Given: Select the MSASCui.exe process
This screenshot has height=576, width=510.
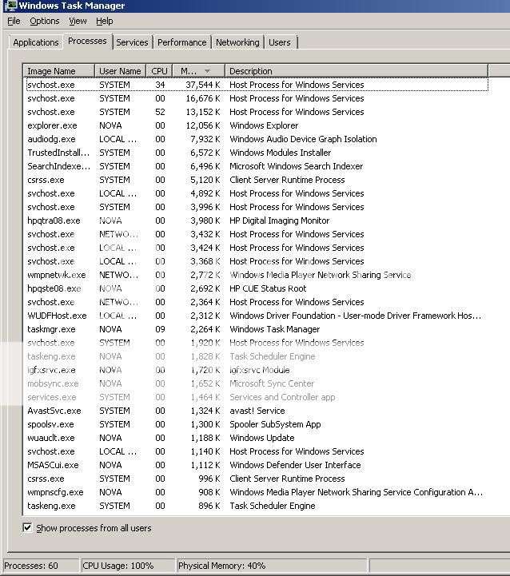Looking at the screenshot, I should pyautogui.click(x=257, y=466).
